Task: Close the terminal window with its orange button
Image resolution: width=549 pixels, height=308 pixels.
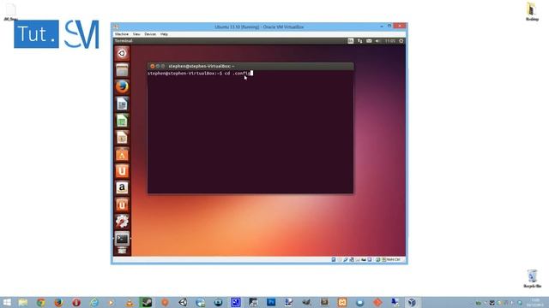Action: coord(153,66)
